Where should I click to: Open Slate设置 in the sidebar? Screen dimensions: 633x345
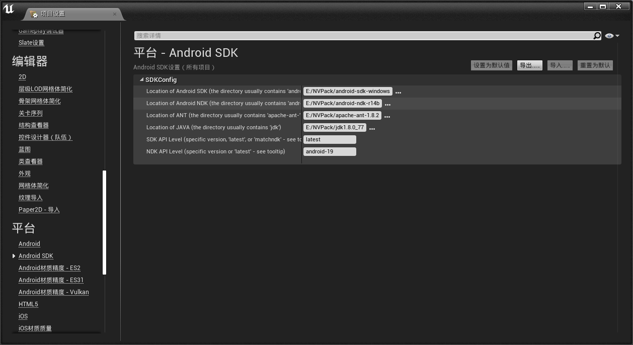coord(31,43)
